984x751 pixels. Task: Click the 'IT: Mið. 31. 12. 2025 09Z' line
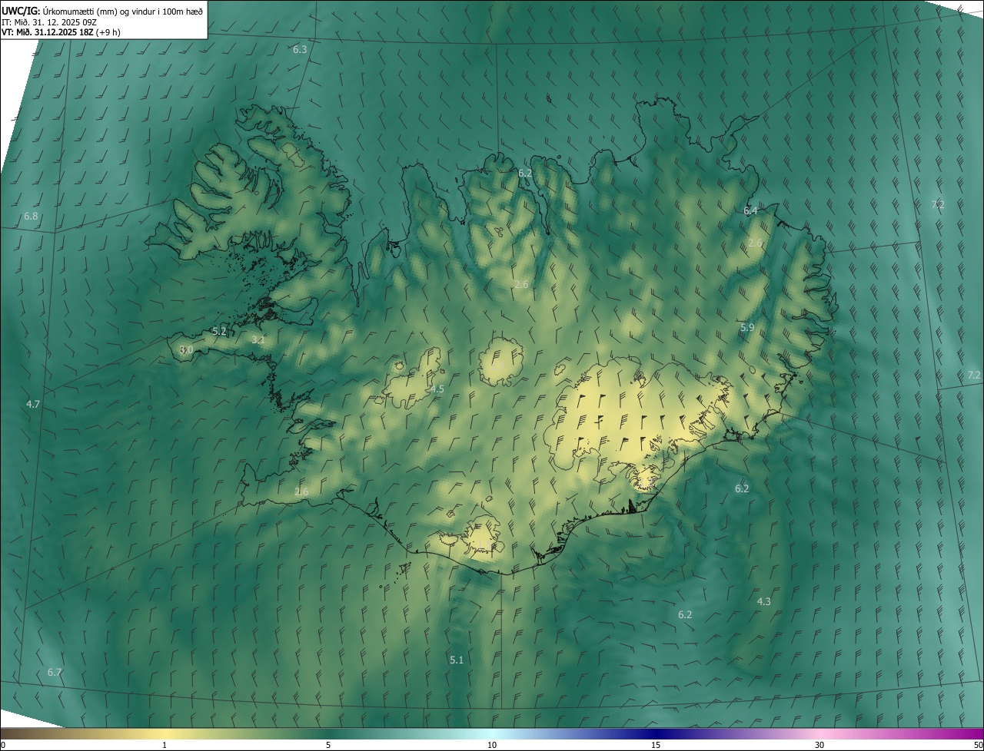(48, 22)
